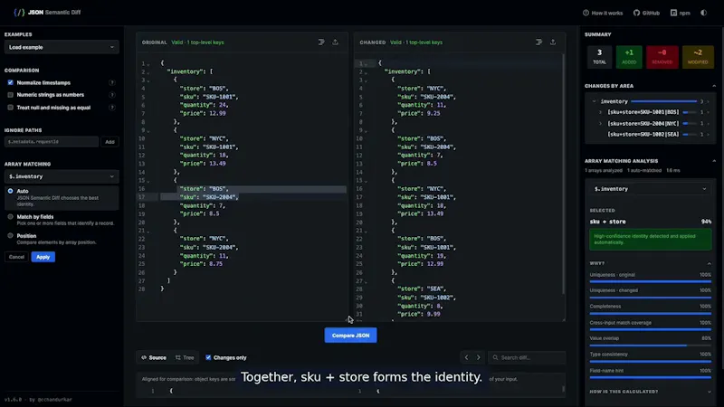Upload a file into the Original pane

335,42
